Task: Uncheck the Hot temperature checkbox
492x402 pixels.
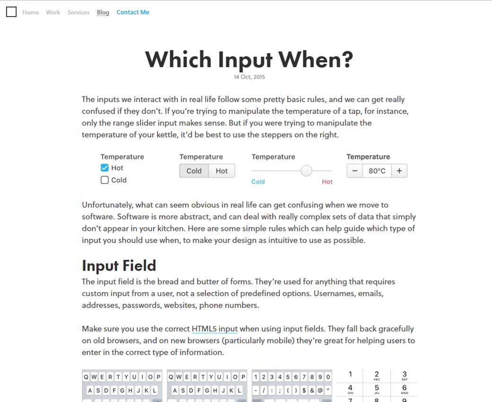Action: point(105,168)
